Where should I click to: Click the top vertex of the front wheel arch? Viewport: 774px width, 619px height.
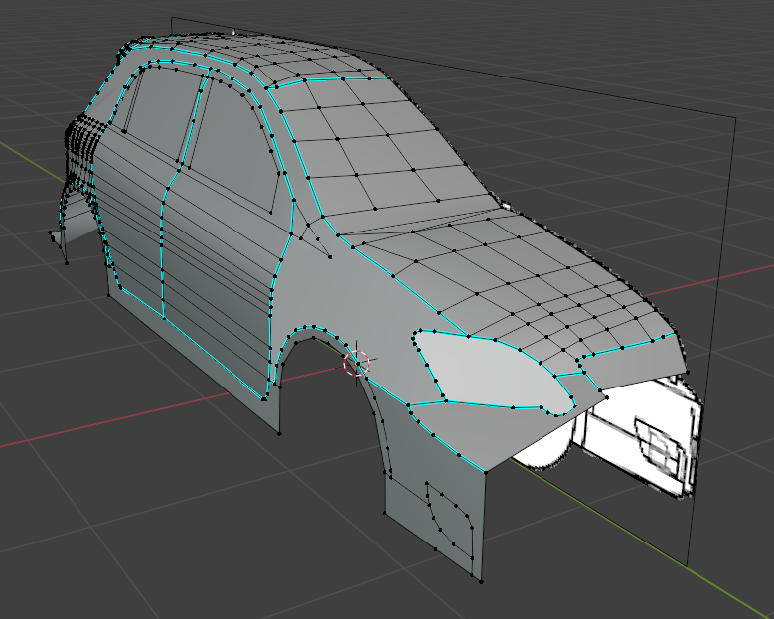pyautogui.click(x=314, y=326)
